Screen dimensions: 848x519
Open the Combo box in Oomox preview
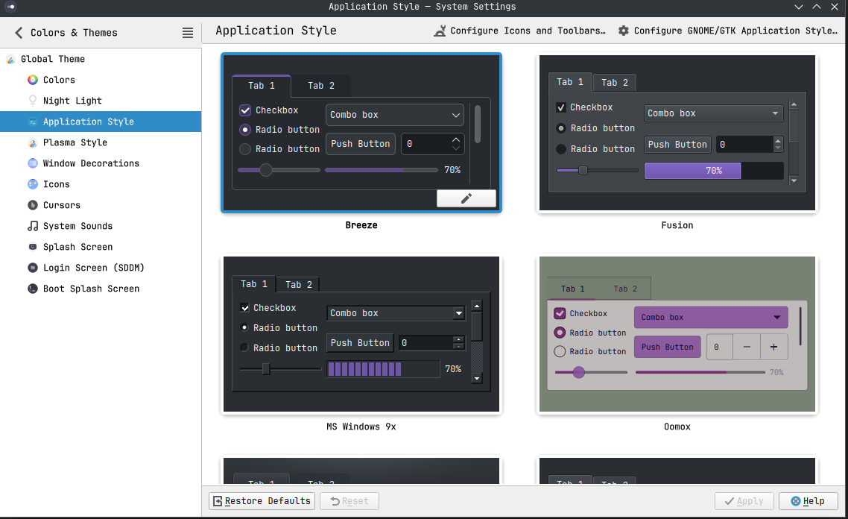(x=711, y=317)
